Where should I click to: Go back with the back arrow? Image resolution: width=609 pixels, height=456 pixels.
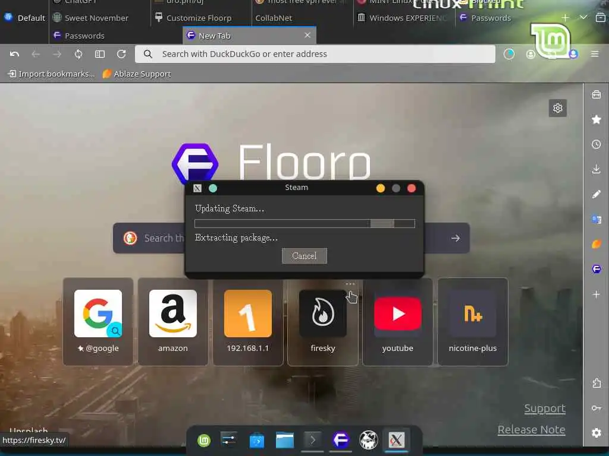(36, 54)
